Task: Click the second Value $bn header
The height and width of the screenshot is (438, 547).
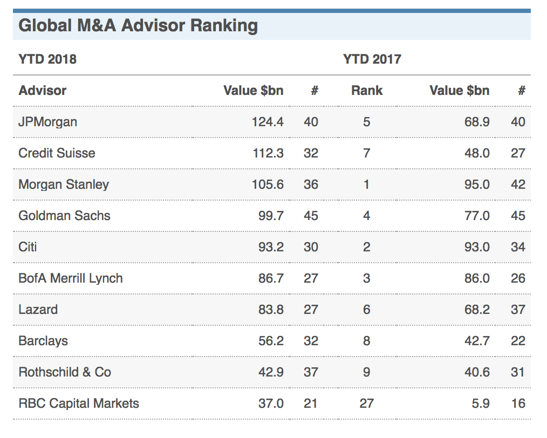Action: [460, 91]
